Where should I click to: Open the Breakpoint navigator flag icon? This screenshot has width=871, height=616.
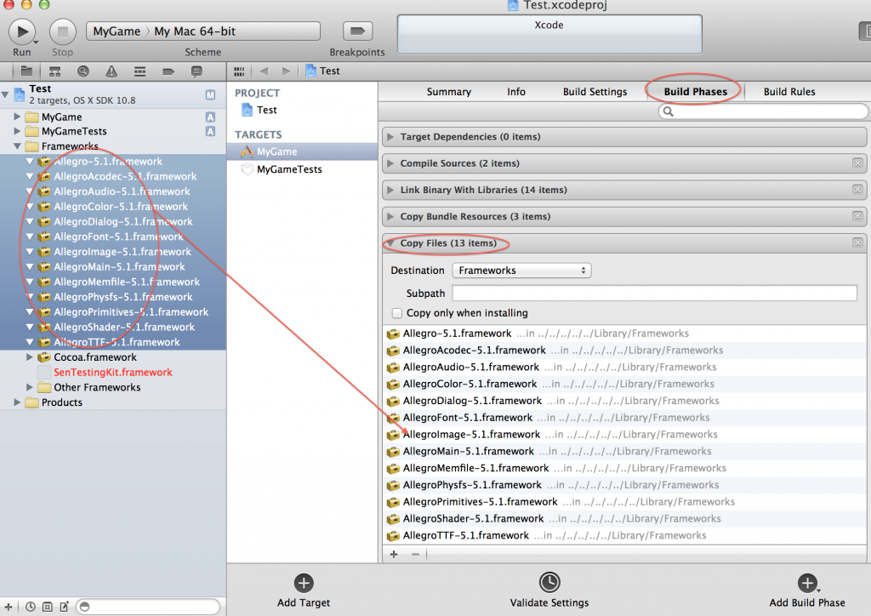(x=169, y=71)
